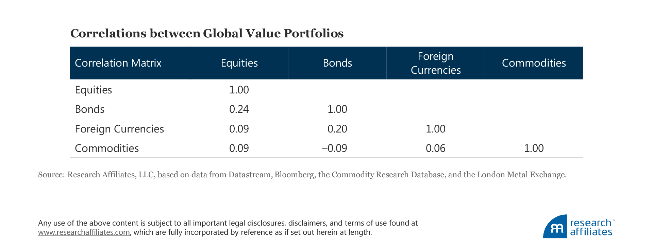Select the Equities row label
This screenshot has width=653, height=248.
tap(93, 90)
